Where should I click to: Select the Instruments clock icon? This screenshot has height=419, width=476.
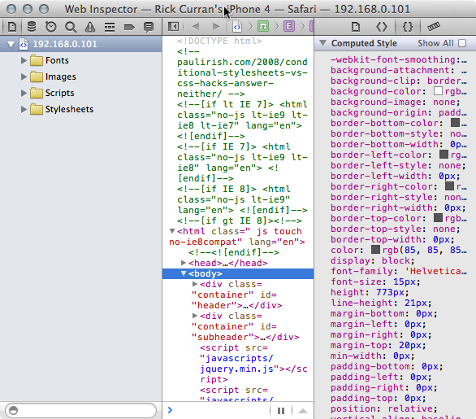[51, 27]
